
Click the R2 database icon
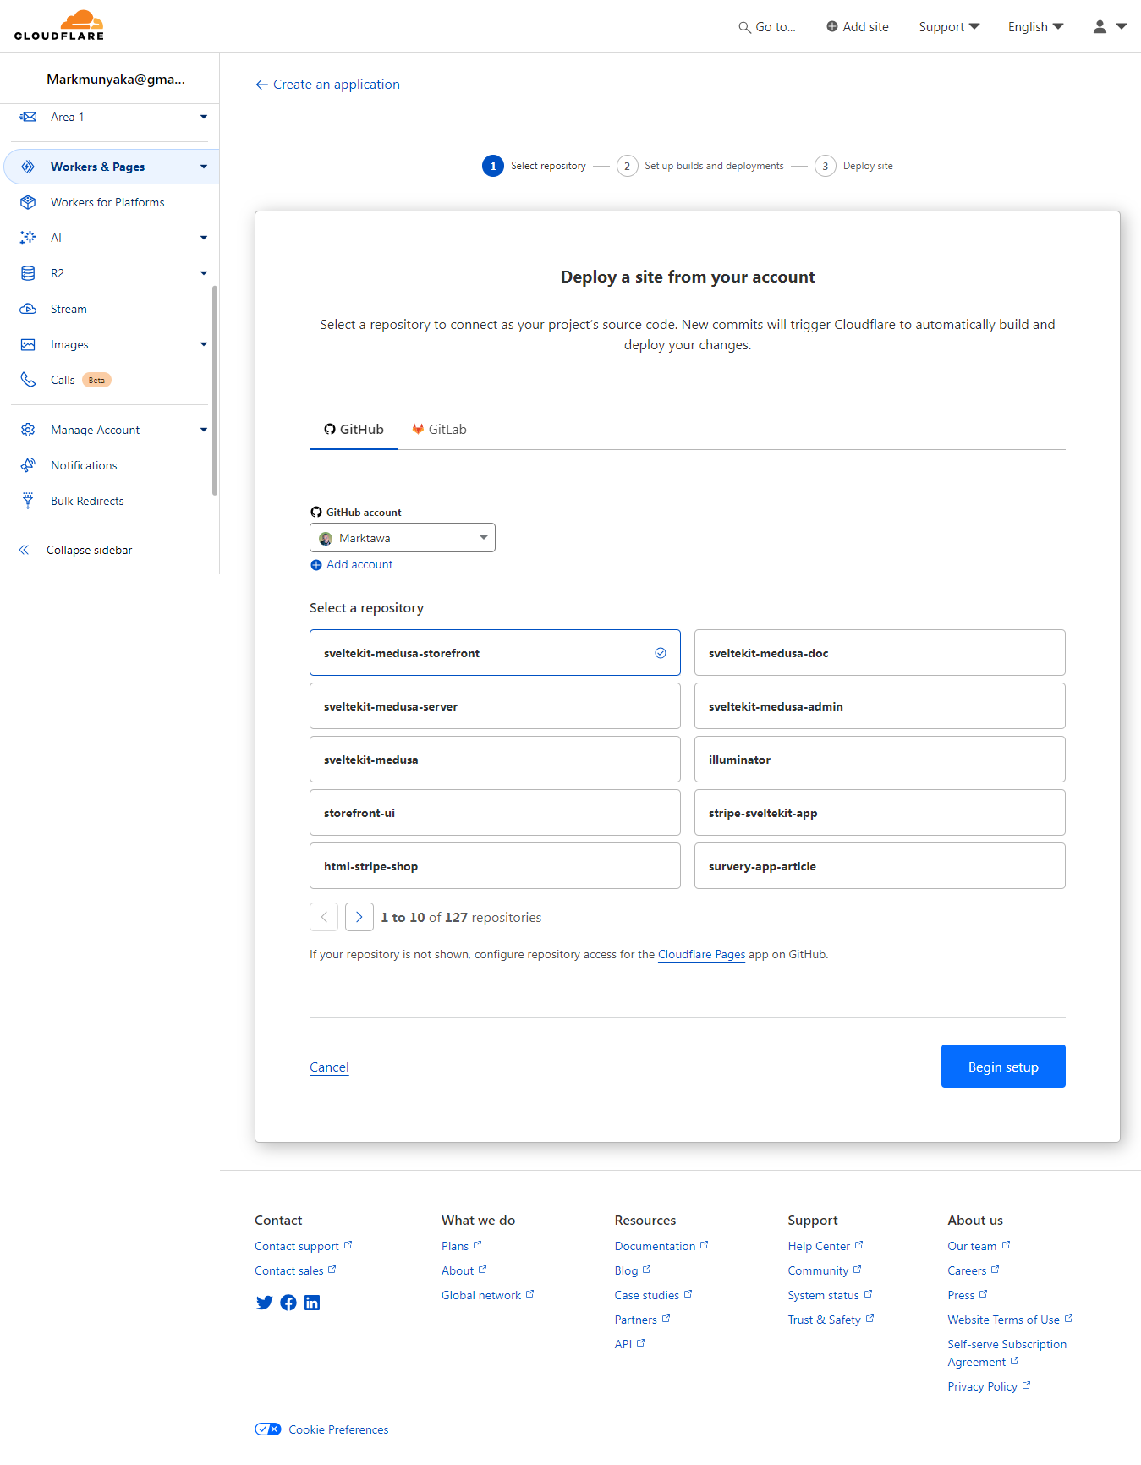28,273
